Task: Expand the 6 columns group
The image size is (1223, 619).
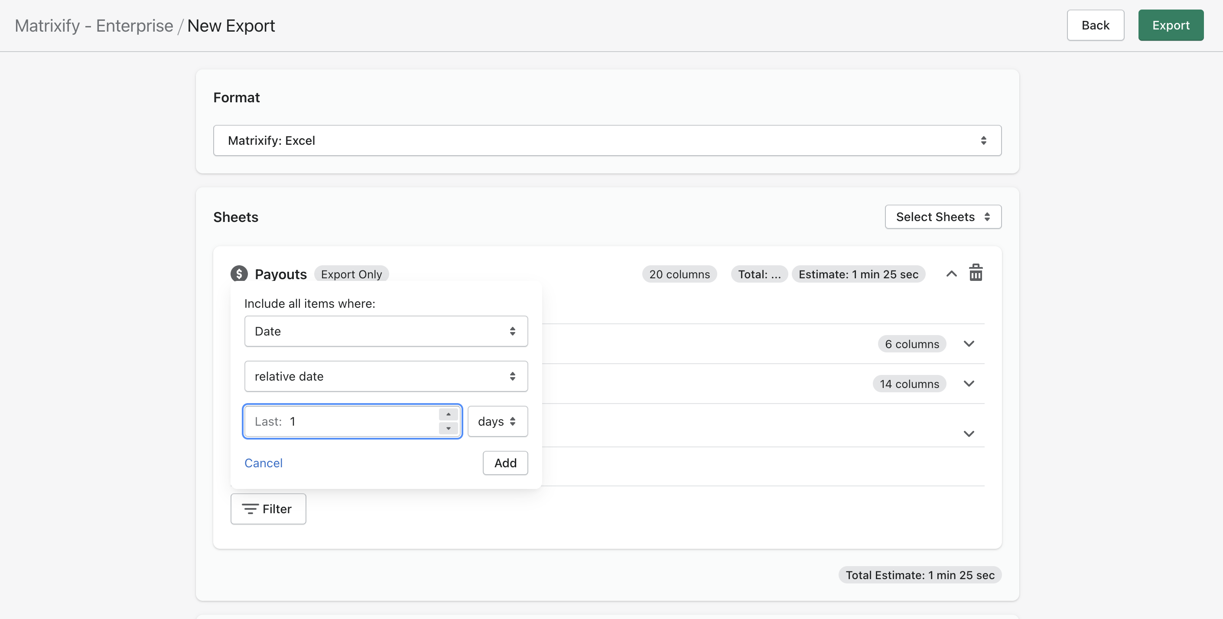Action: tap(969, 344)
